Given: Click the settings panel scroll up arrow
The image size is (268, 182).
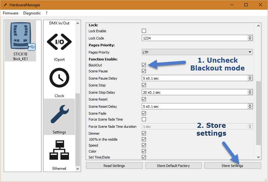Looking at the screenshot, I should click(258, 26).
